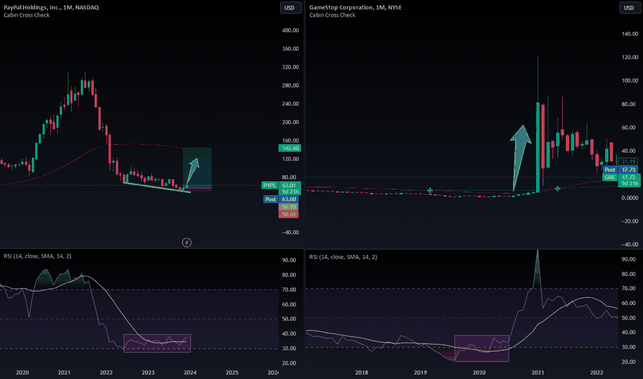Click 240.00 on the PayPal price axis

[x=290, y=103]
